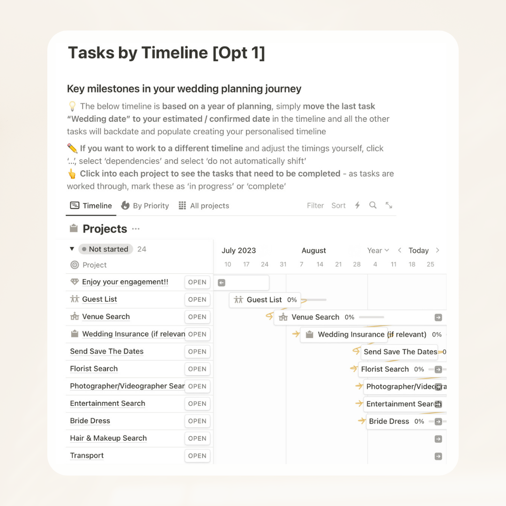Open the Projects three-dots options menu
The width and height of the screenshot is (506, 506).
(136, 229)
